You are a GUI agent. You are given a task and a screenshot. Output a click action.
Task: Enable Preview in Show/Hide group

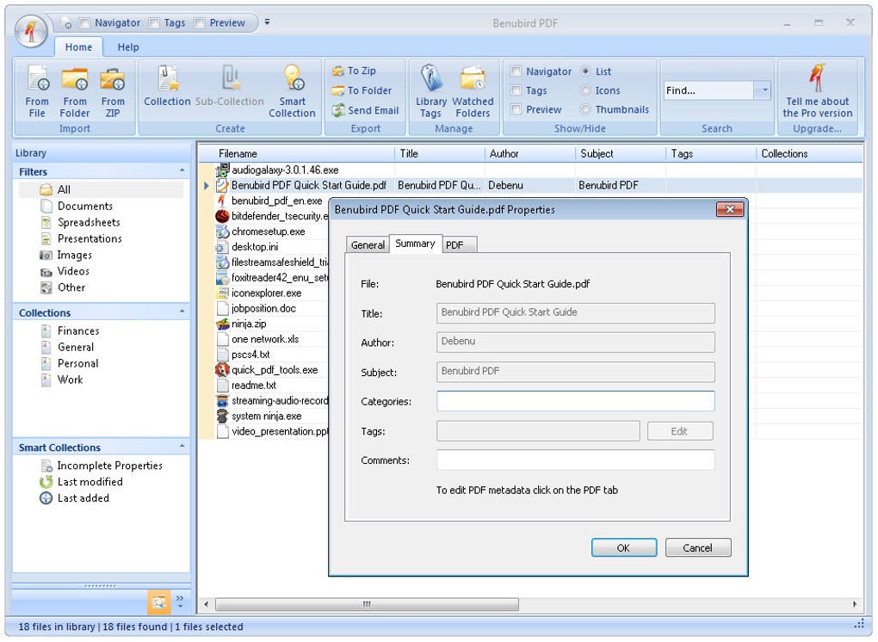pos(516,109)
